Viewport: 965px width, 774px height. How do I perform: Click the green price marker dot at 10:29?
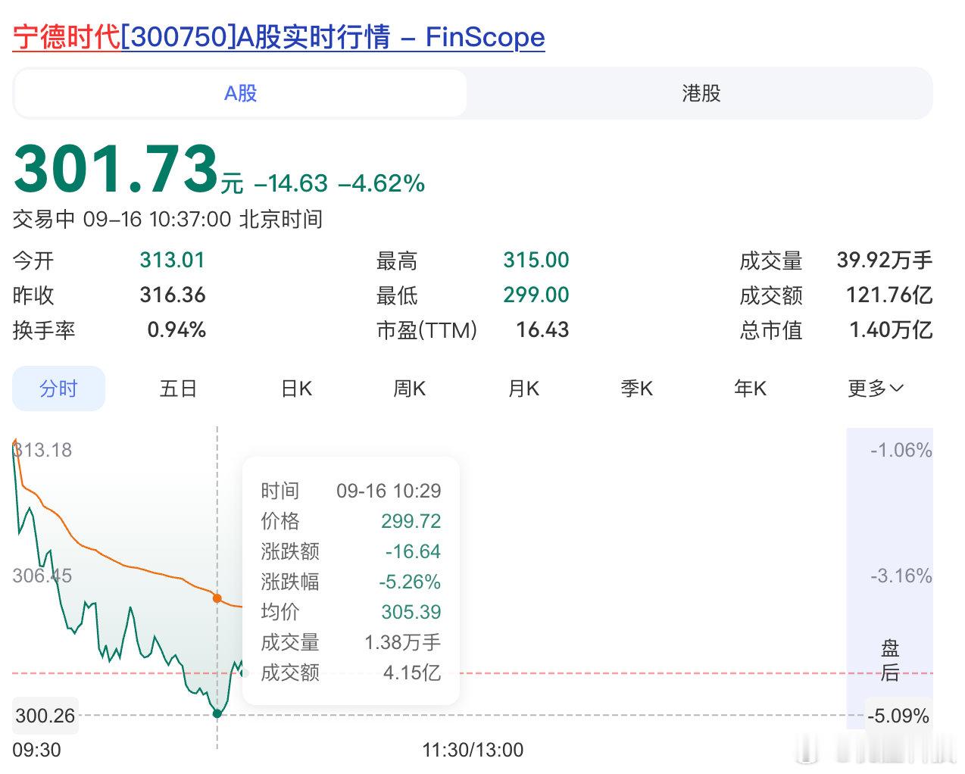click(217, 713)
